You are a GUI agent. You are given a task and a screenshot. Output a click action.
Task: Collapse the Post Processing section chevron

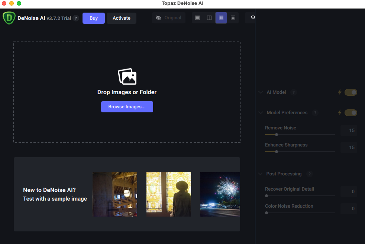[x=261, y=174]
